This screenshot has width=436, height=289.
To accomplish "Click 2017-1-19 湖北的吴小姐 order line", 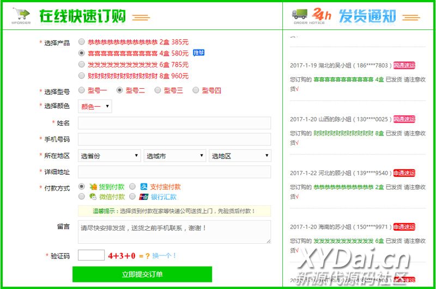I will tap(341, 65).
